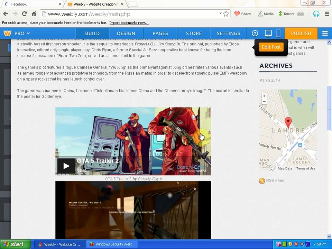
Task: Switch to the DESIGN tab
Action: pos(126,34)
